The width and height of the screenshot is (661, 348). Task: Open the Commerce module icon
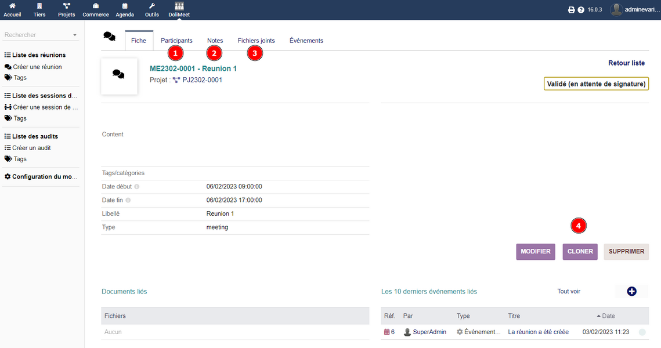(x=95, y=6)
